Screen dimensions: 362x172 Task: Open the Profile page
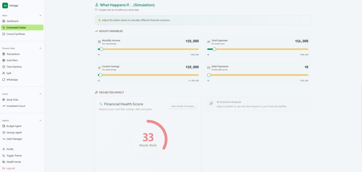(x=22, y=149)
